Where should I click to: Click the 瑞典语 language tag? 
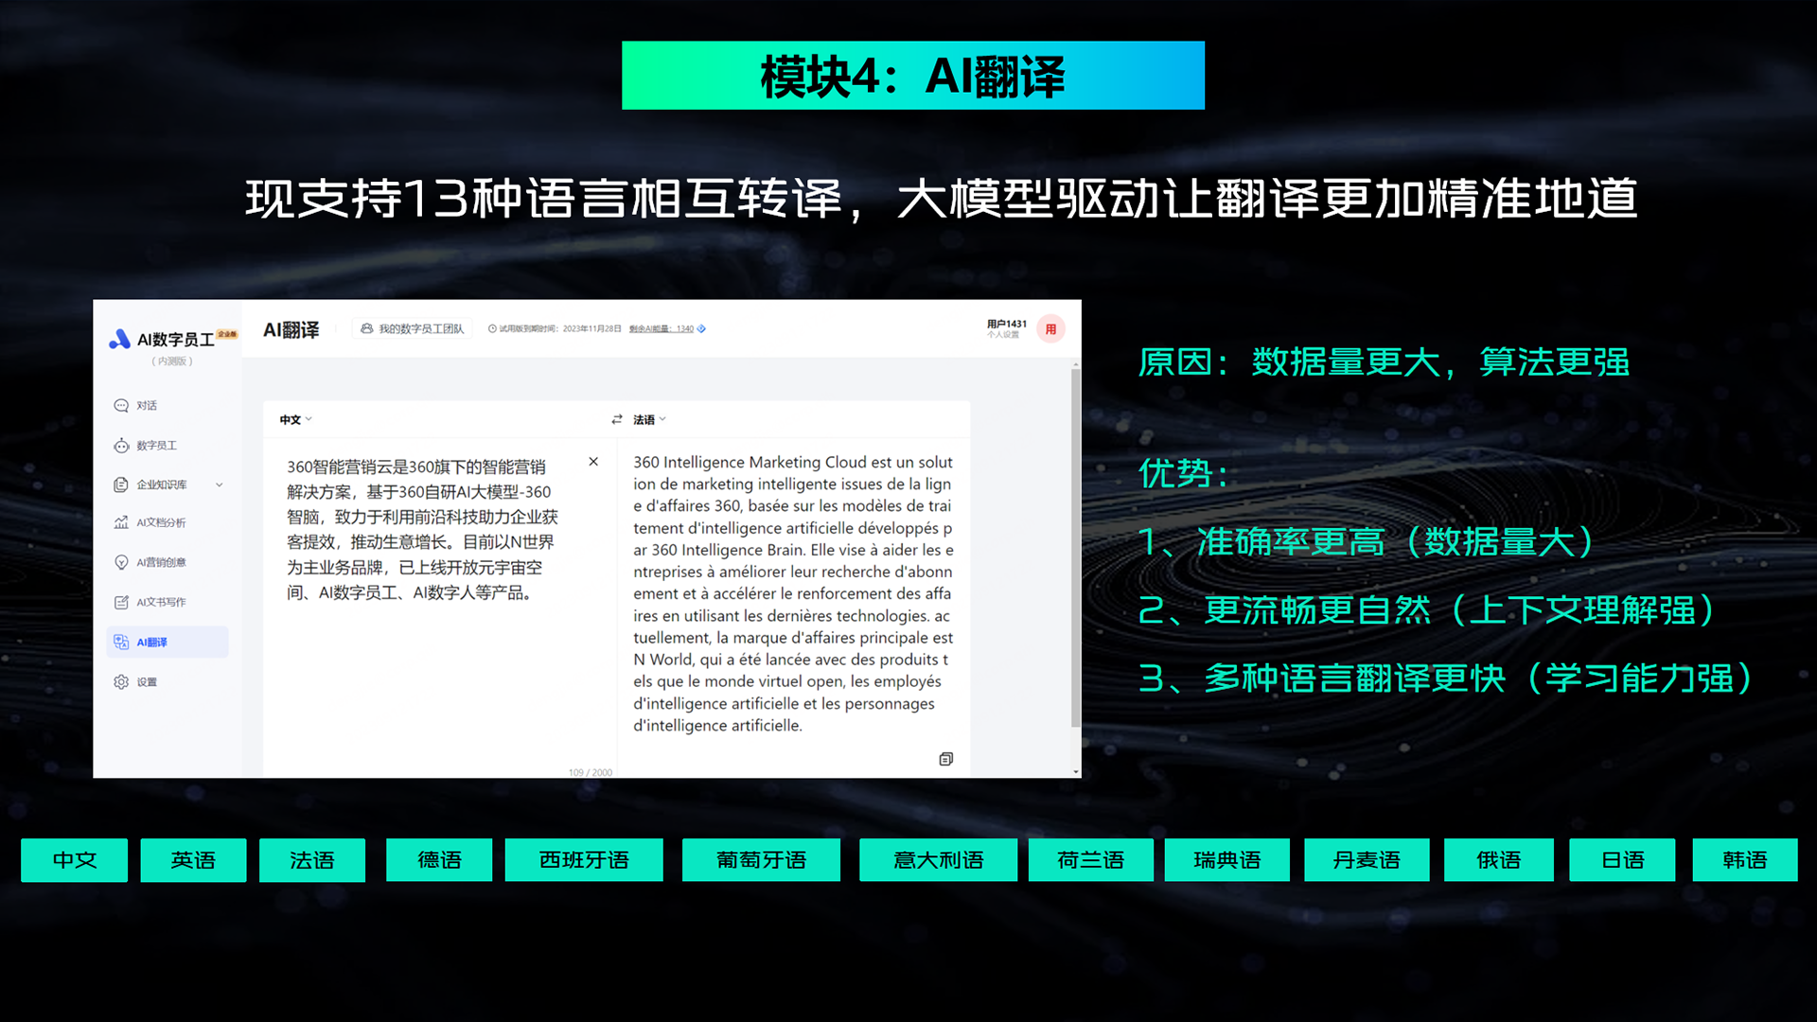1227,860
